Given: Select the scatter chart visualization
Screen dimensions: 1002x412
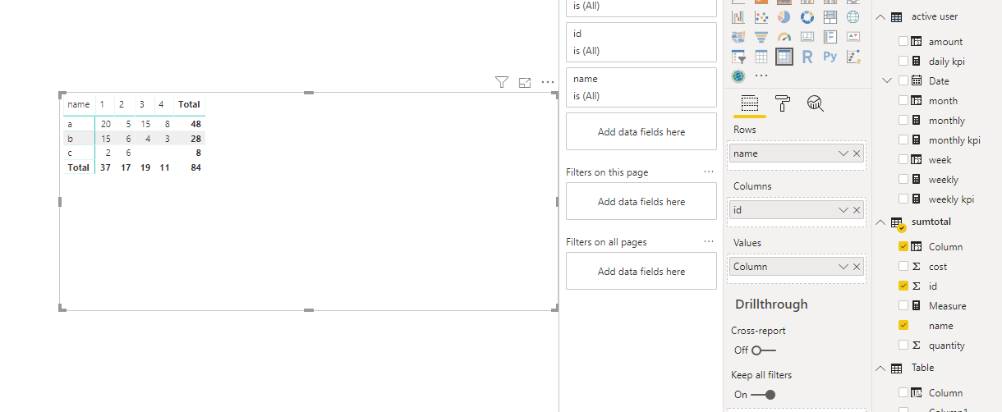Looking at the screenshot, I should (x=761, y=16).
